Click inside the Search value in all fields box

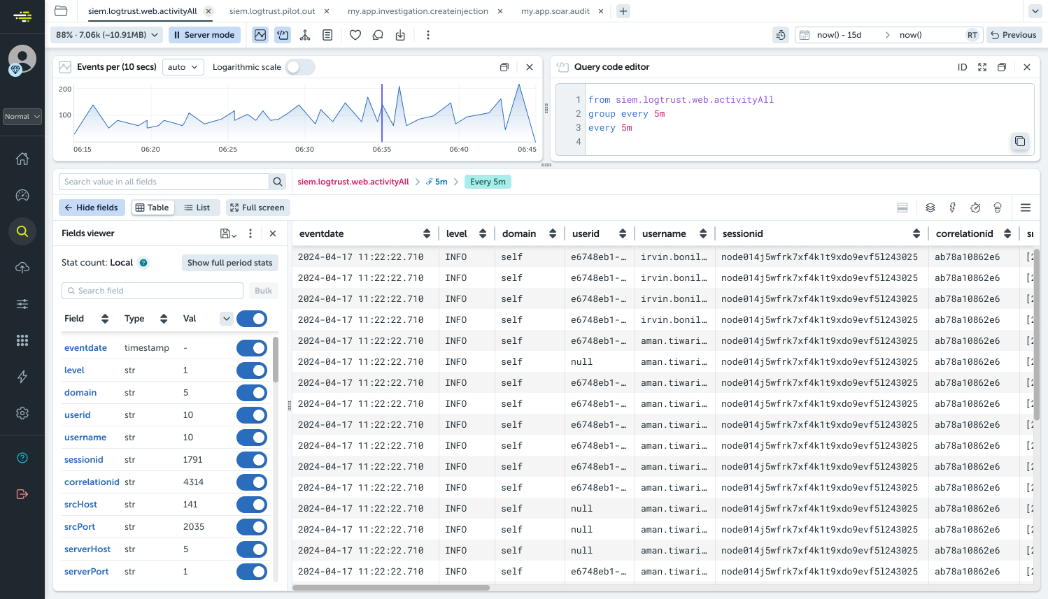(164, 181)
